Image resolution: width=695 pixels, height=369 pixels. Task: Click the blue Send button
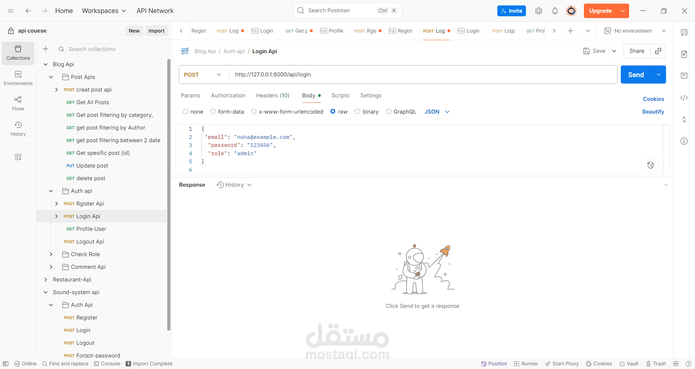click(636, 75)
